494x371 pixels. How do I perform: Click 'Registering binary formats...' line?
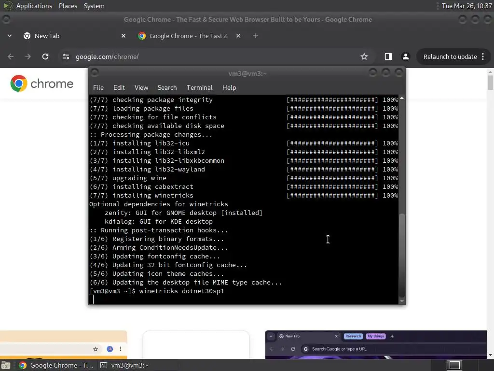point(168,239)
